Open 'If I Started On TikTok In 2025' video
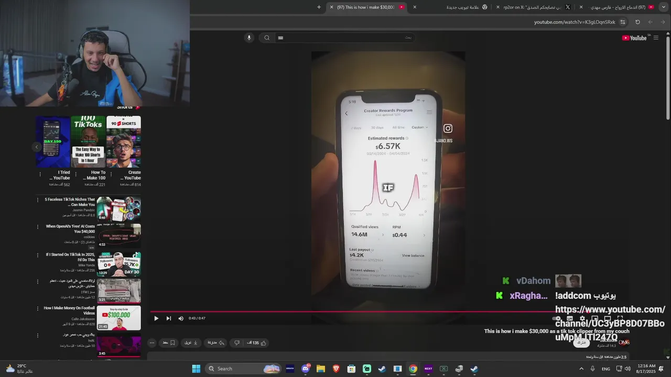Screen dimensions: 671x377 (x=70, y=257)
